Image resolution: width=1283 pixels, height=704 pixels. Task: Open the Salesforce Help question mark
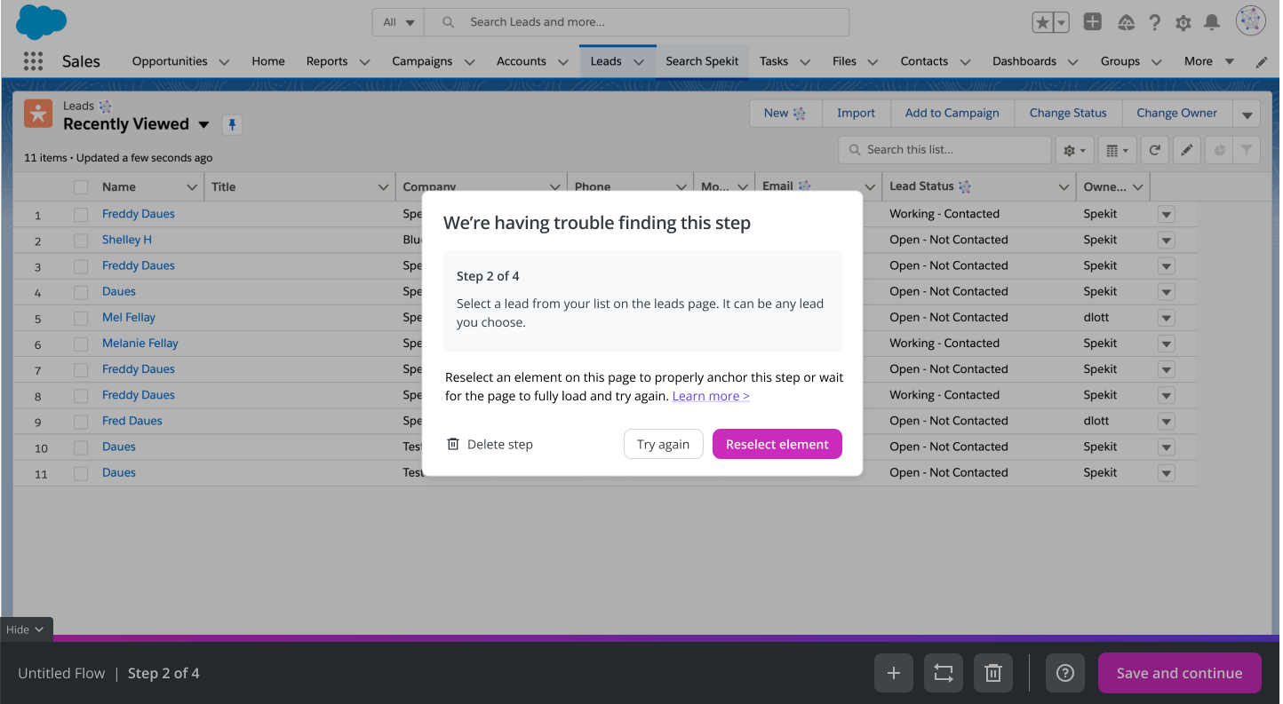click(1154, 23)
